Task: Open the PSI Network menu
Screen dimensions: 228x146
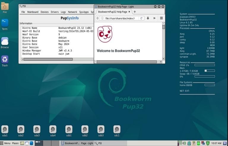Action: (72, 12)
